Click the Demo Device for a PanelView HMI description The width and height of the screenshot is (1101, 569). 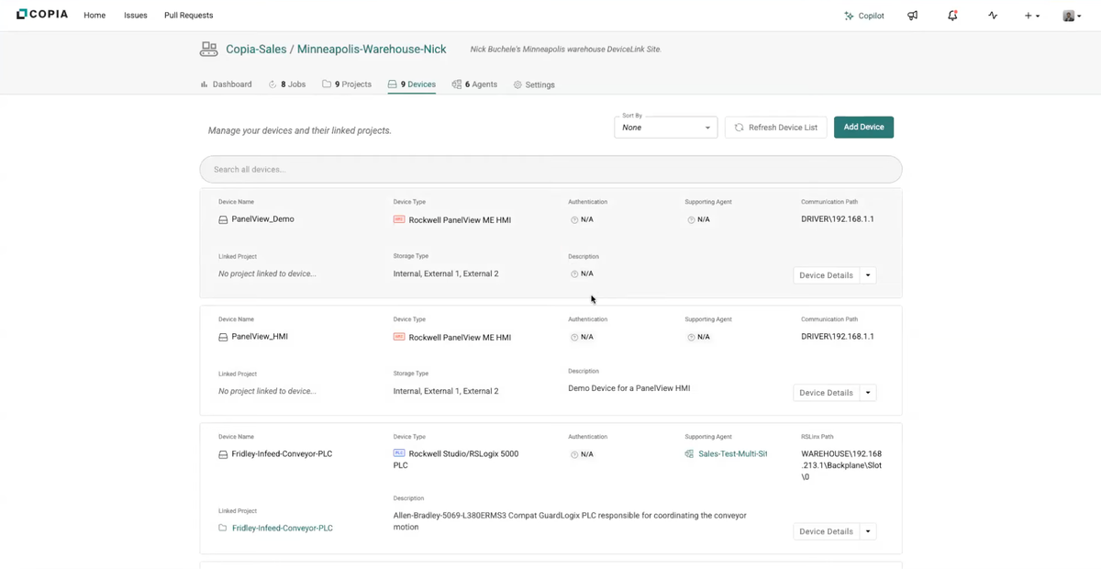[x=629, y=388]
